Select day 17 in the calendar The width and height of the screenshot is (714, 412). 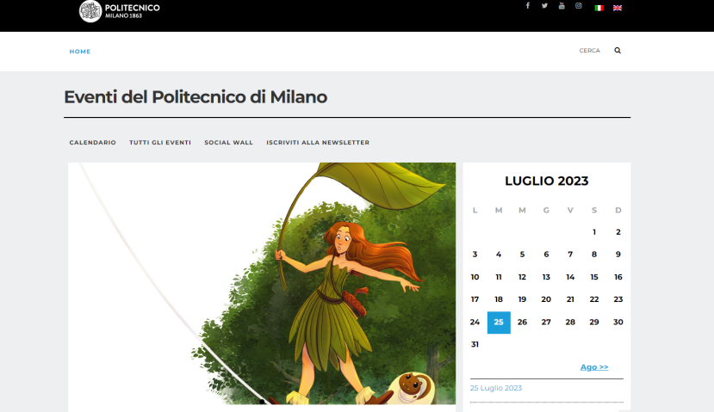coord(475,299)
